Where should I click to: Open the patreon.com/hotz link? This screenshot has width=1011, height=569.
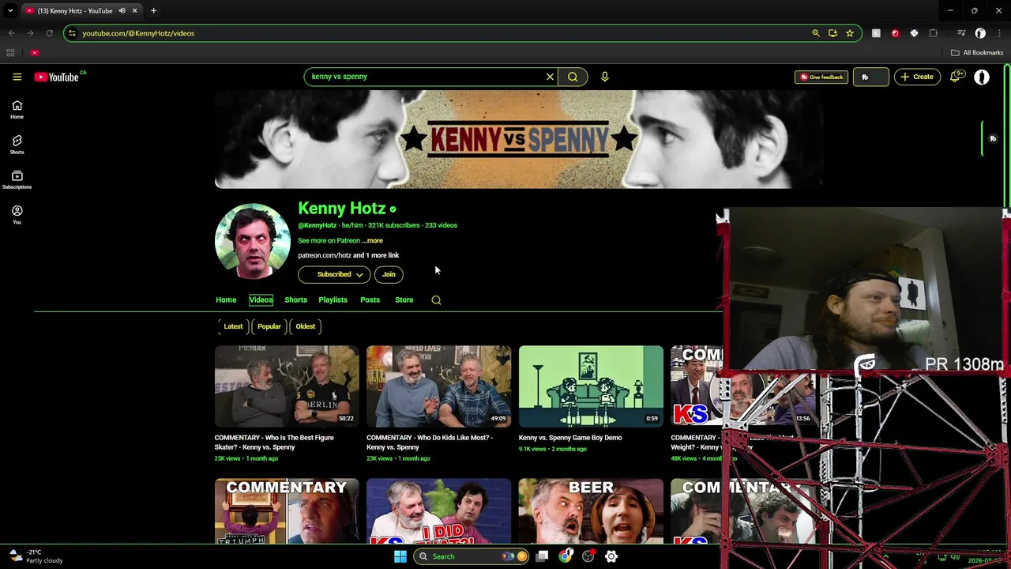[325, 255]
